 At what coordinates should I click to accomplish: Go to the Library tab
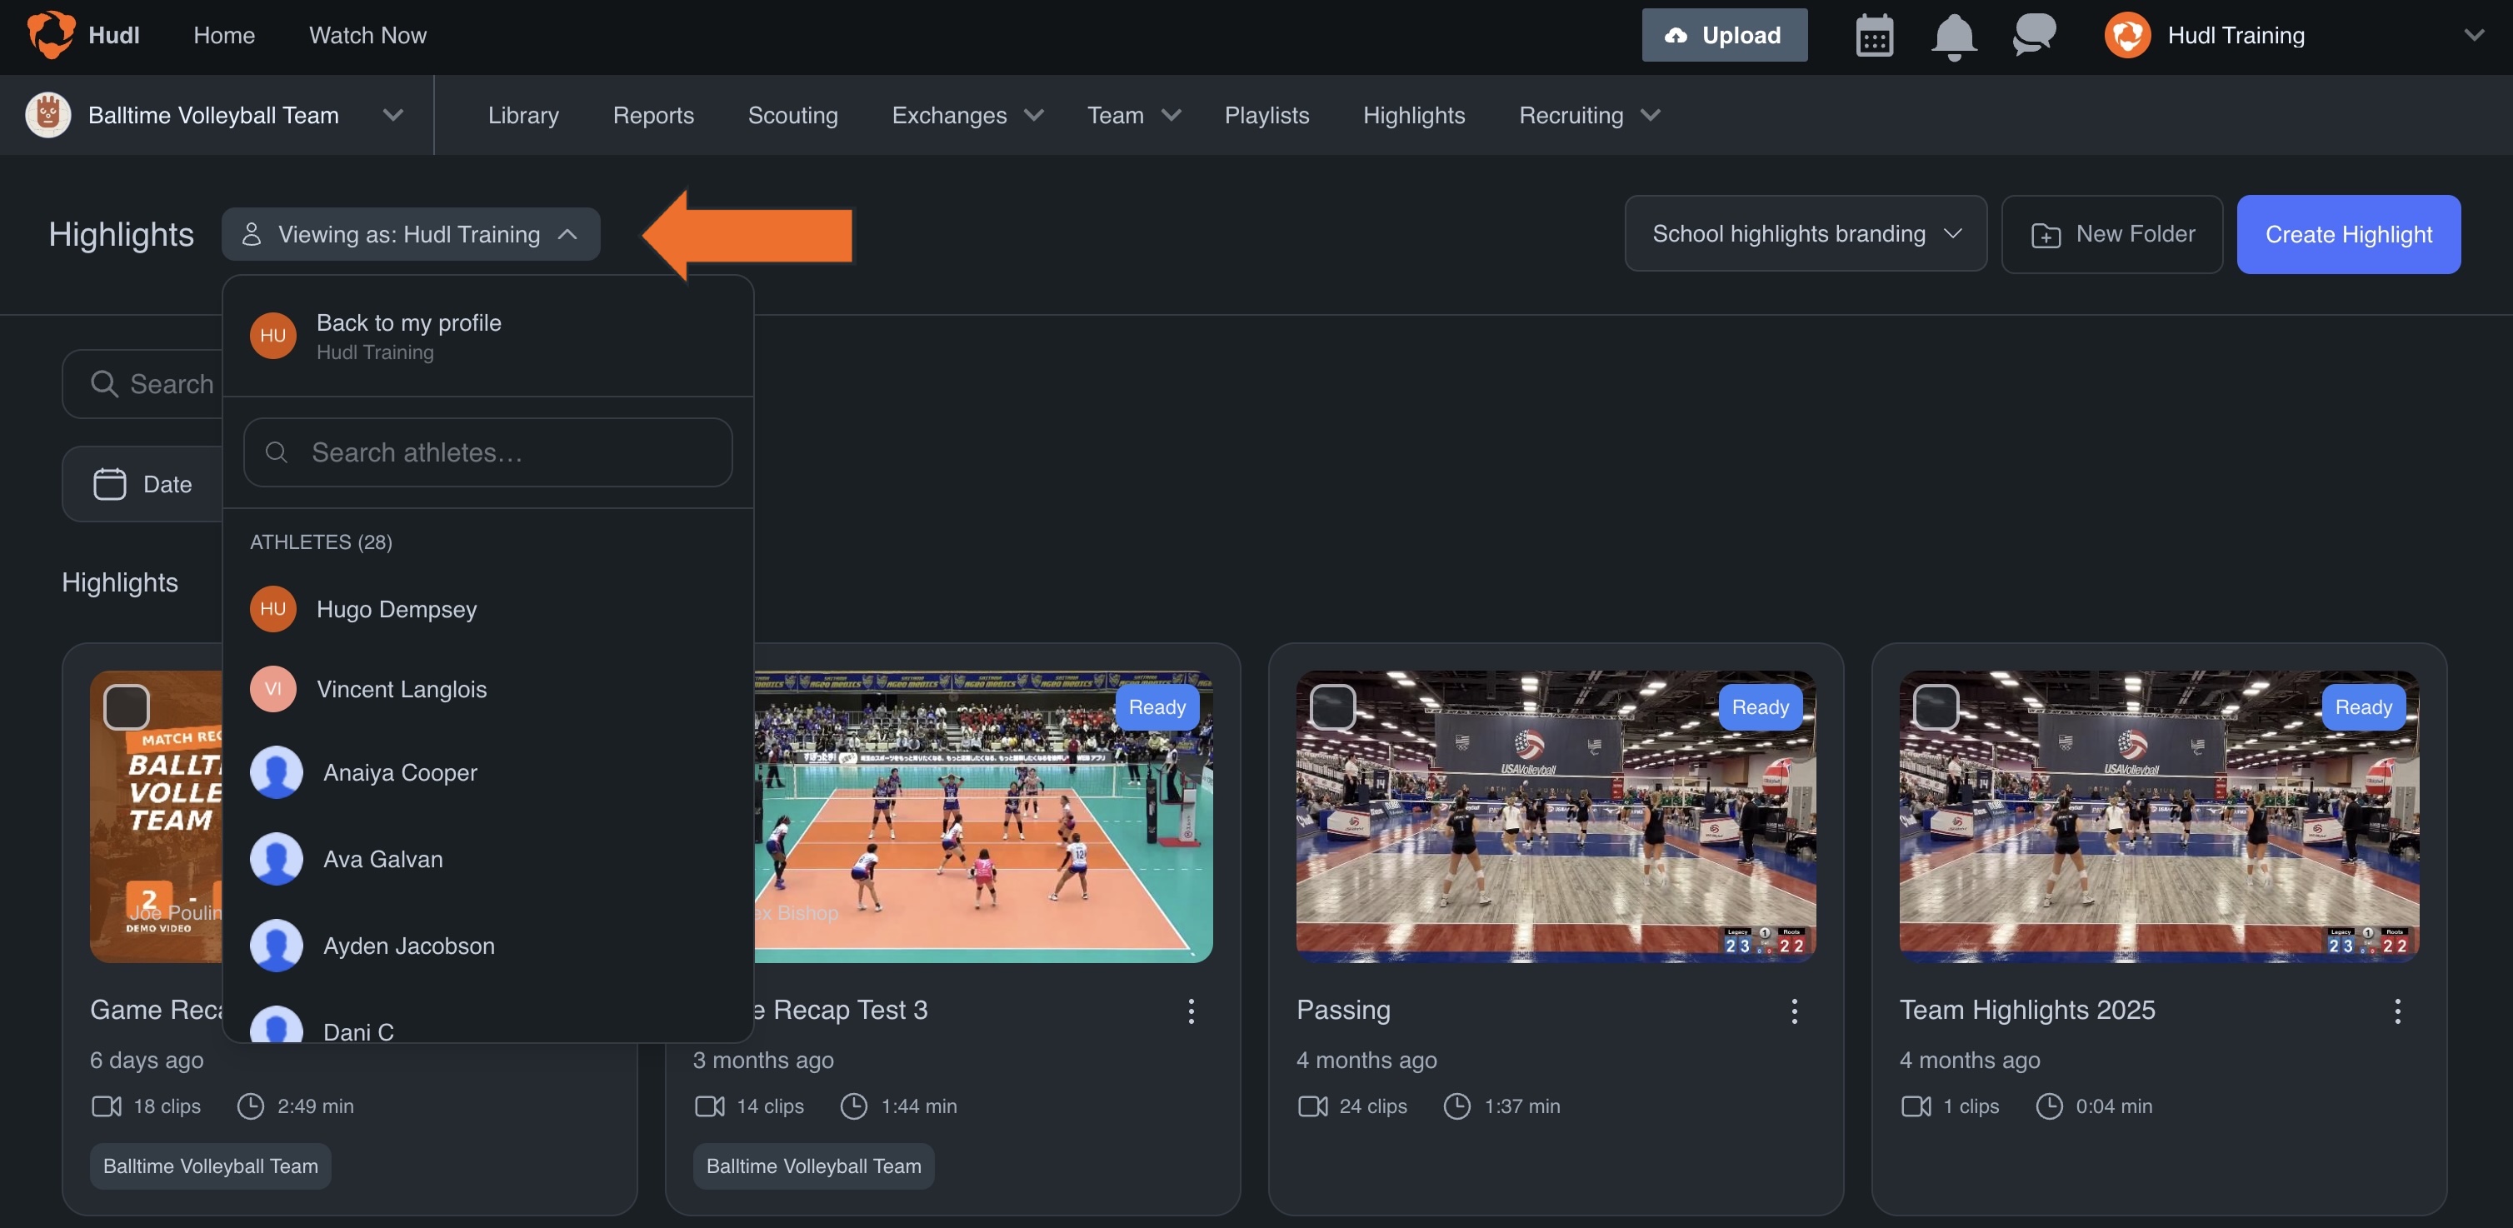point(523,115)
